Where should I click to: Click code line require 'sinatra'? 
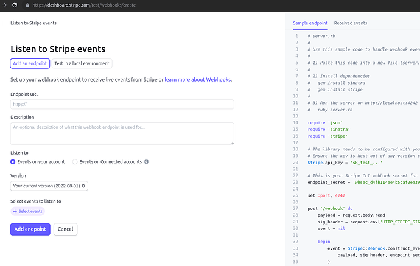(329, 130)
